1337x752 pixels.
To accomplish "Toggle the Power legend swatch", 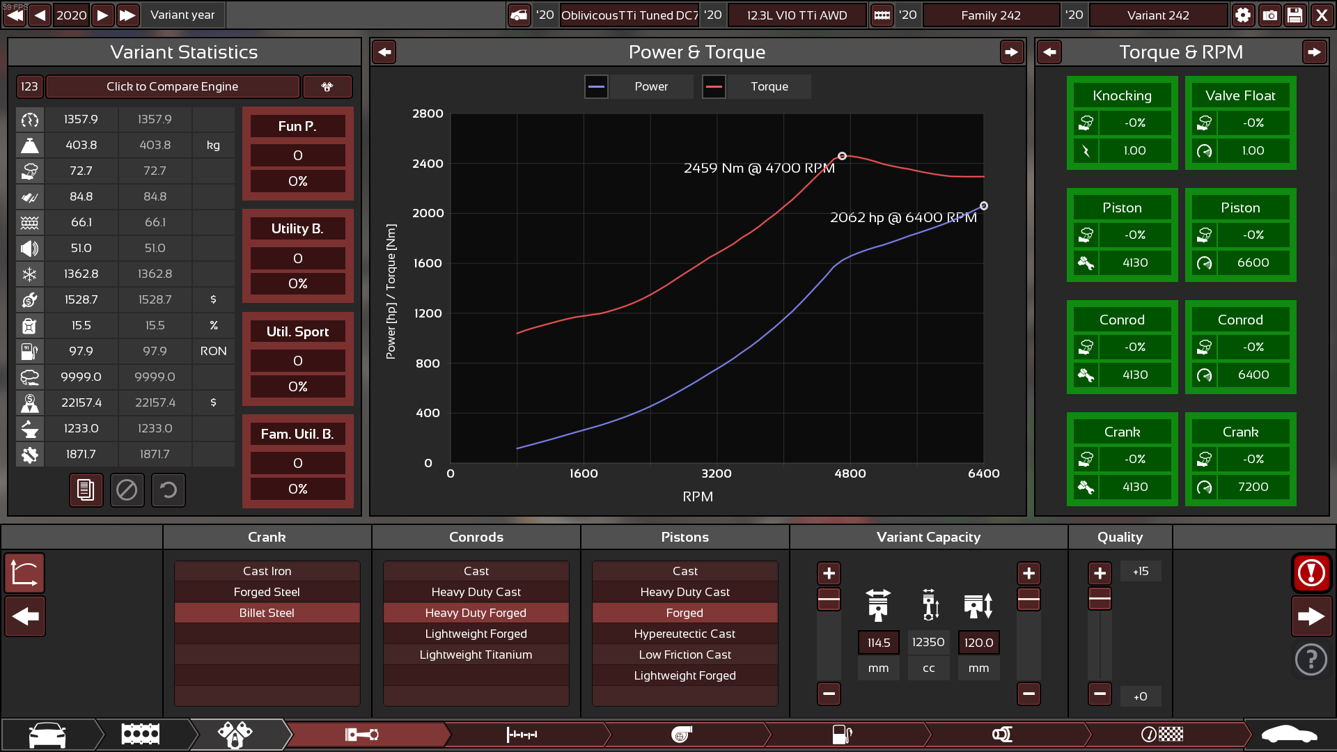I will [596, 86].
